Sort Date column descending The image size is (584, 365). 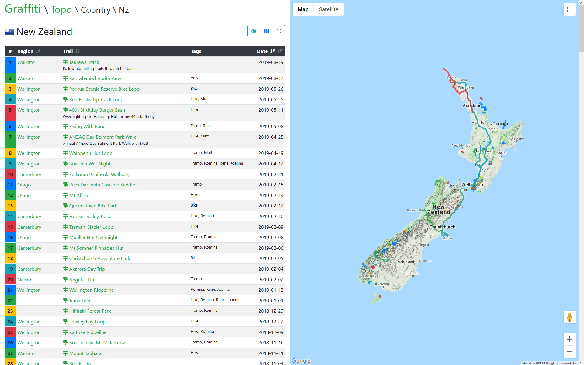click(273, 51)
